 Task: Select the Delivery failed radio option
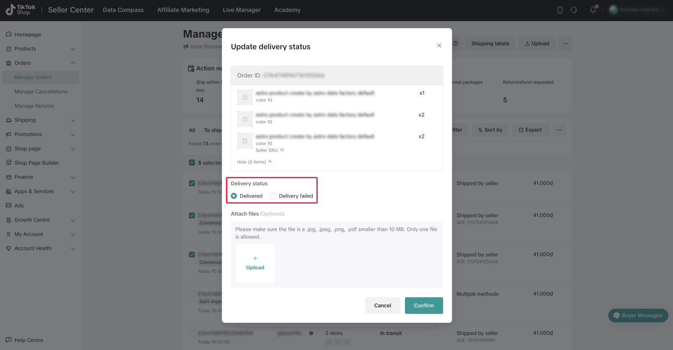click(273, 196)
